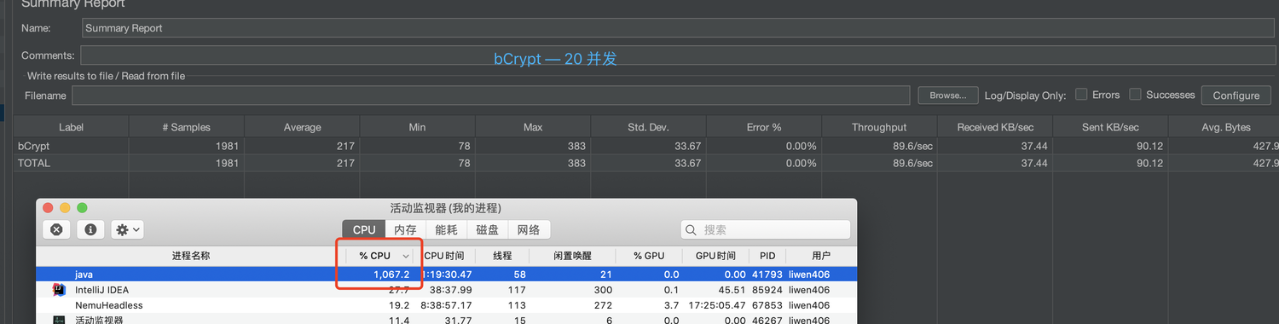Screen dimensions: 1279x324
Task: Open the process info inspector icon
Action: click(x=90, y=229)
